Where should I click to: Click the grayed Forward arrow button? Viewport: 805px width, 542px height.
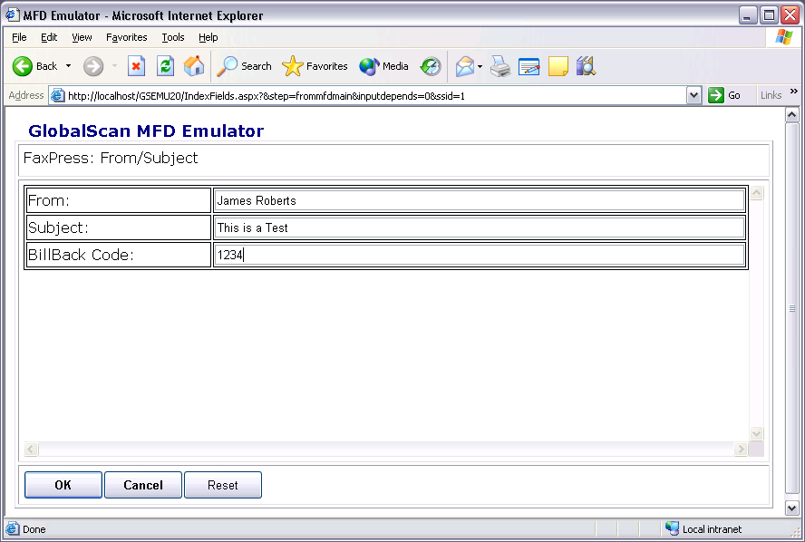click(x=93, y=66)
